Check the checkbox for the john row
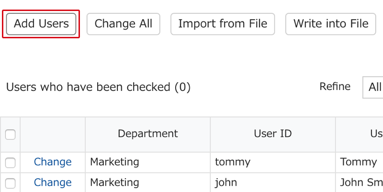Viewport: 383px width, 192px height. (x=10, y=183)
